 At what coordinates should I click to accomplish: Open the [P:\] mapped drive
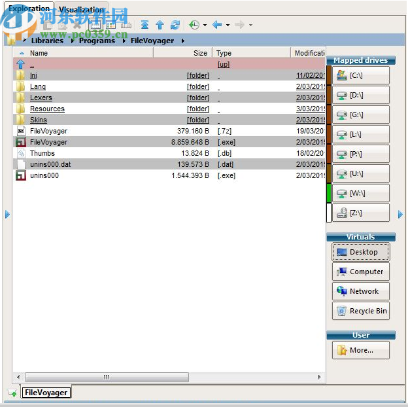(x=361, y=154)
